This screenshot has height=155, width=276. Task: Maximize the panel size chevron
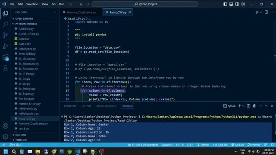[266, 106]
